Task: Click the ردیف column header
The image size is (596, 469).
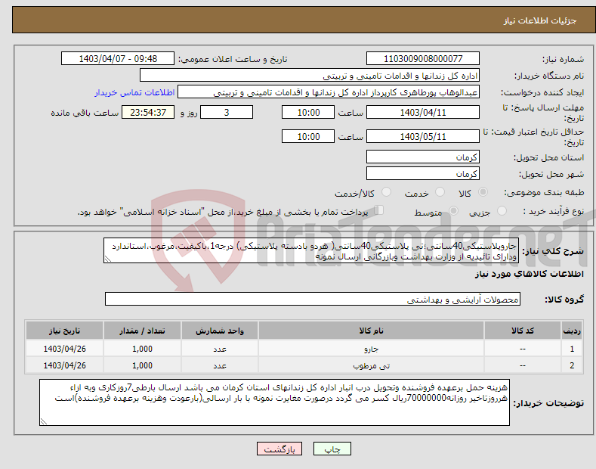Action: [x=572, y=331]
